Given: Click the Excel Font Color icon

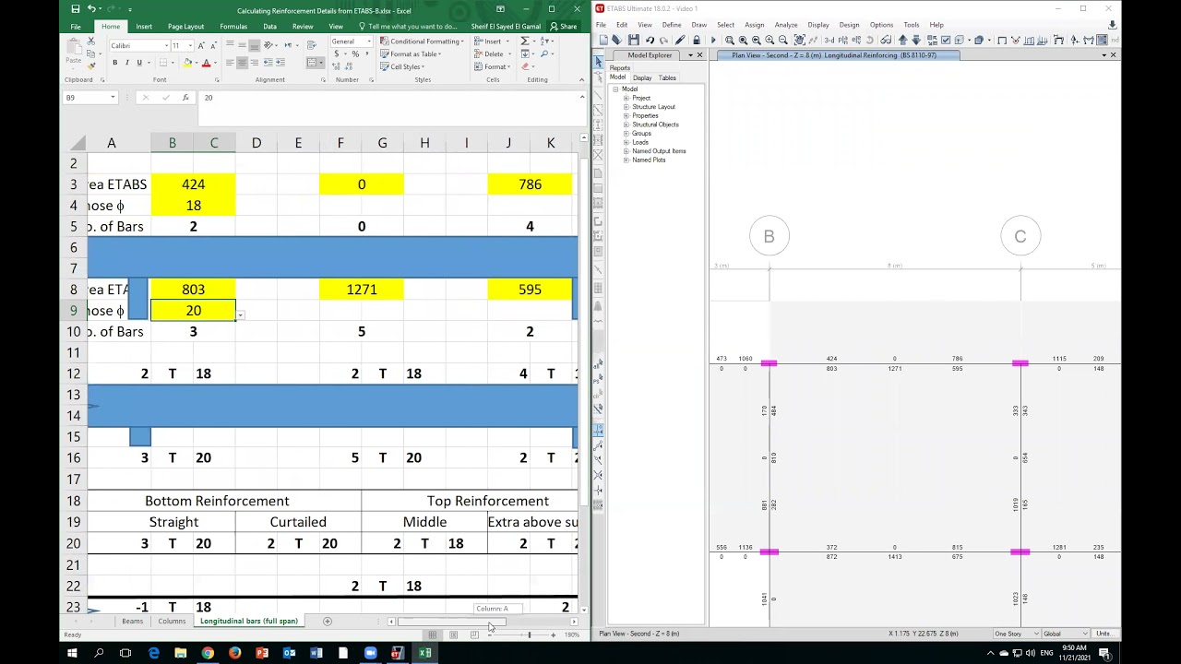Looking at the screenshot, I should (206, 63).
